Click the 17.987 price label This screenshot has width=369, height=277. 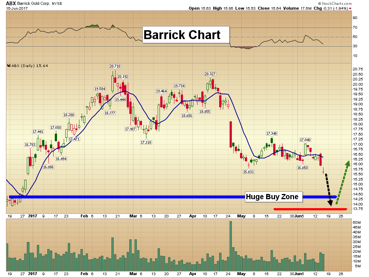130,129
